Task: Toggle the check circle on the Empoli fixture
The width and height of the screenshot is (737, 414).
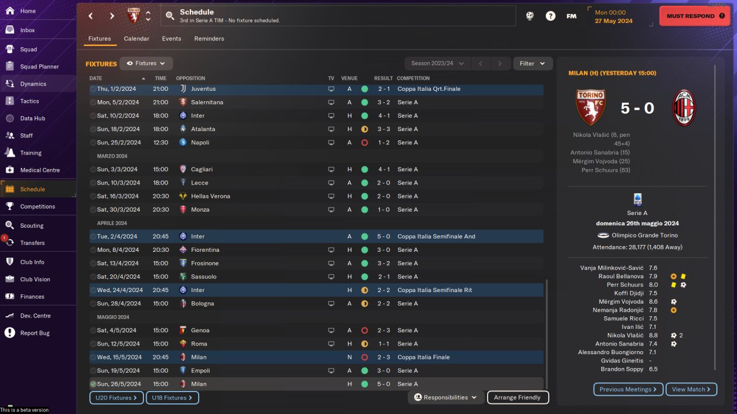Action: click(93, 371)
